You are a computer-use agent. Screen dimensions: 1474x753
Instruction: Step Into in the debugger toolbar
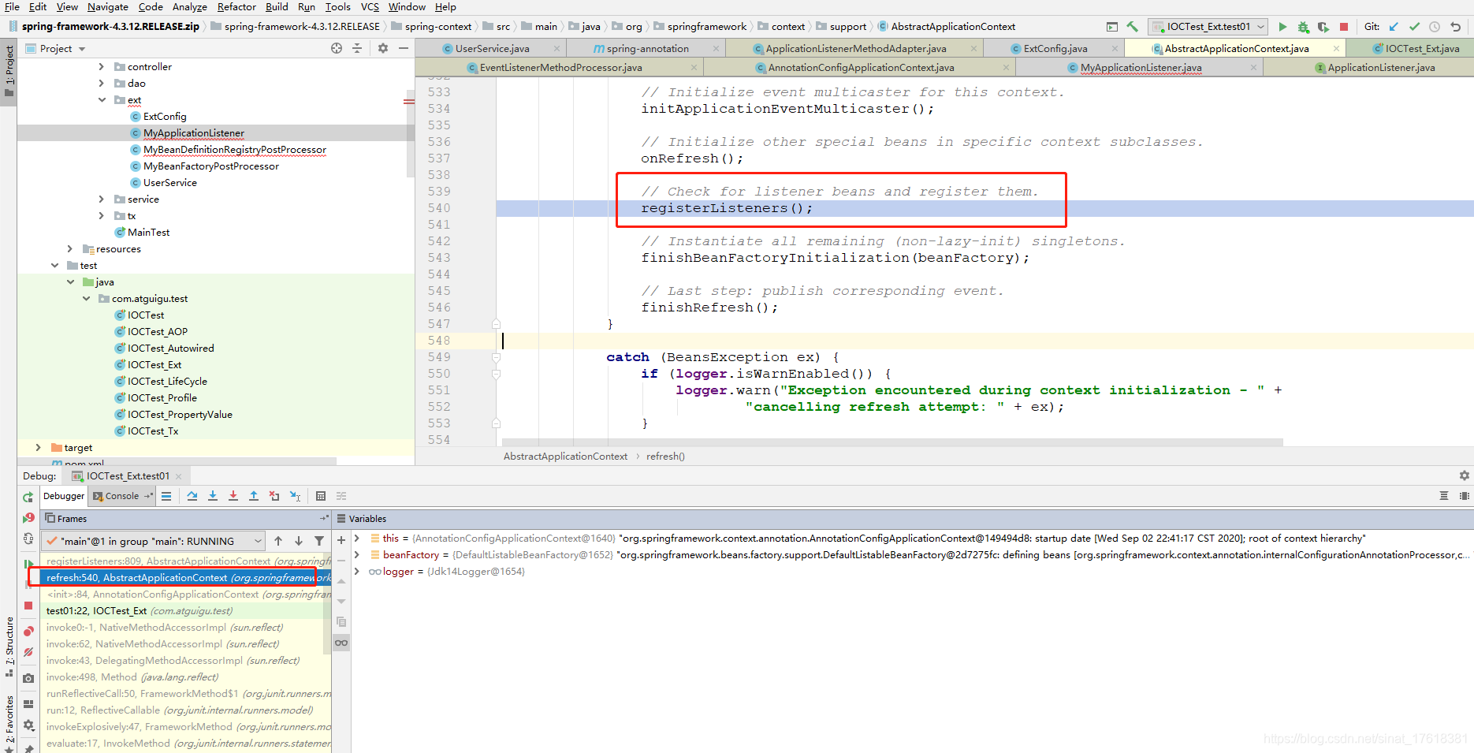tap(213, 496)
